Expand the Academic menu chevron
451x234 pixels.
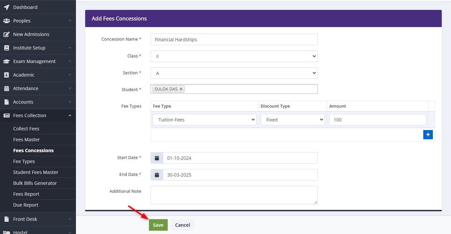70,75
